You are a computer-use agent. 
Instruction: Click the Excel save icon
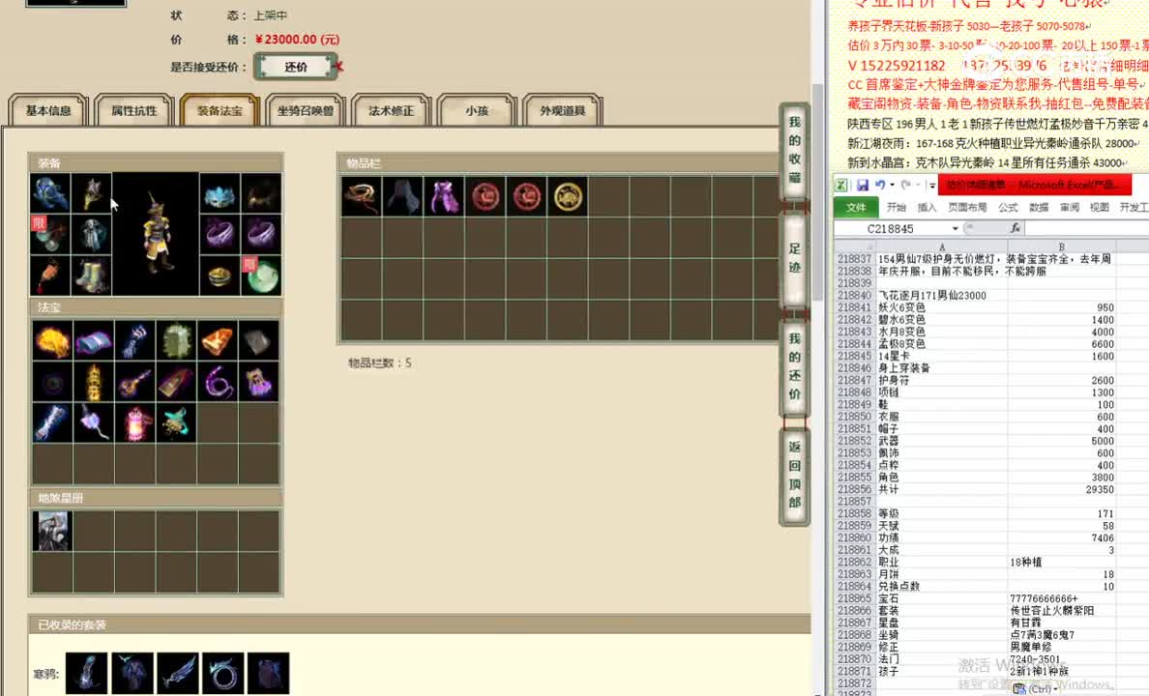click(863, 186)
